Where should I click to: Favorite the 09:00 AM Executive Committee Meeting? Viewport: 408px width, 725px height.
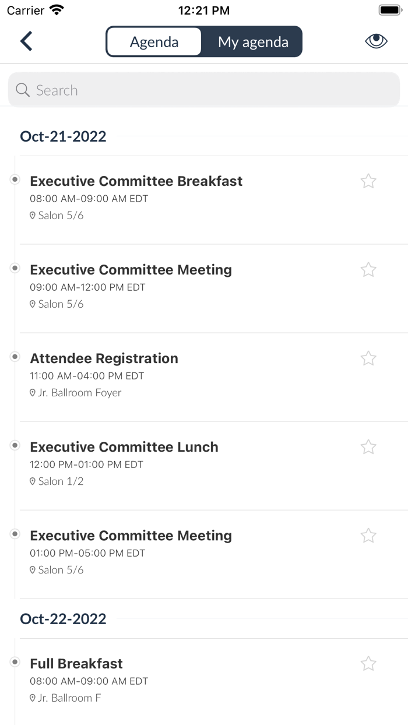coord(368,270)
